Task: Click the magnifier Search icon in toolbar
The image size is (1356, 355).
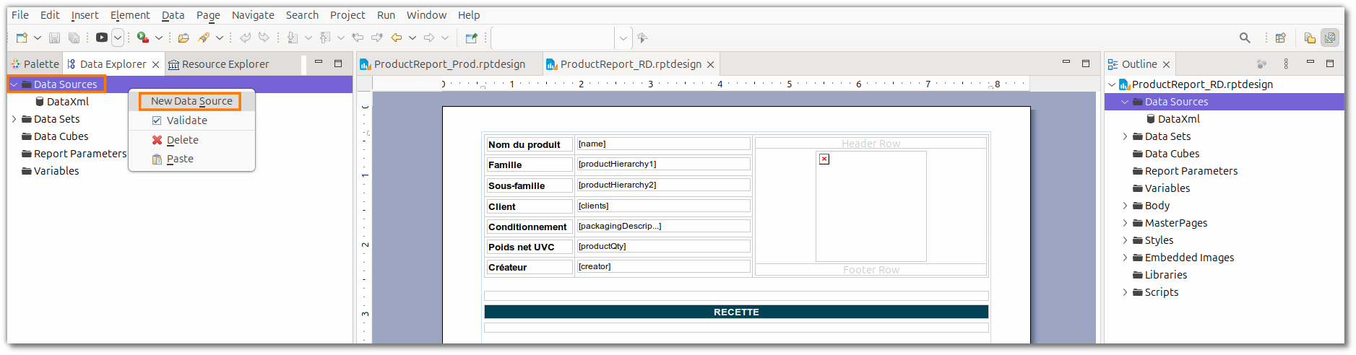Action: click(1245, 38)
